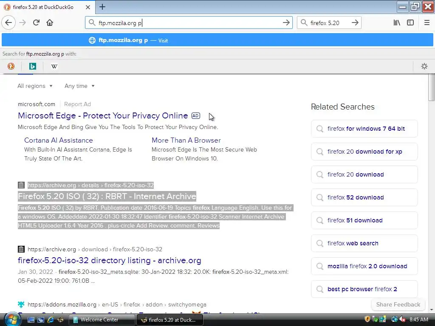Select the 'firefox 5.20 at DuckDuckGo' tab
Image resolution: width=435 pixels, height=326 pixels.
48,7
